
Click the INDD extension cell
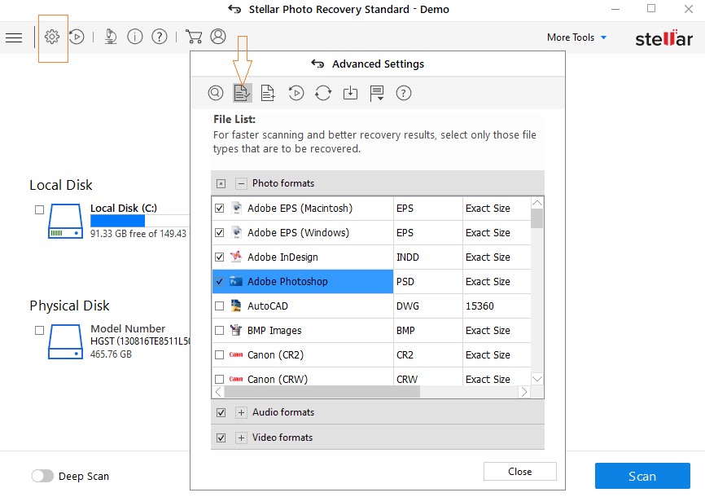tap(427, 257)
